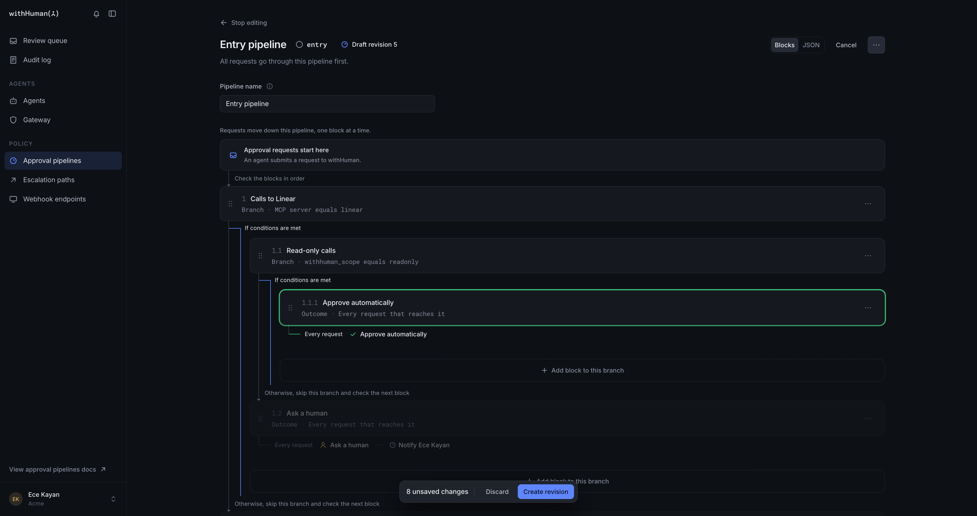
Task: Select the 1.2 Ask a human block
Action: (x=567, y=418)
